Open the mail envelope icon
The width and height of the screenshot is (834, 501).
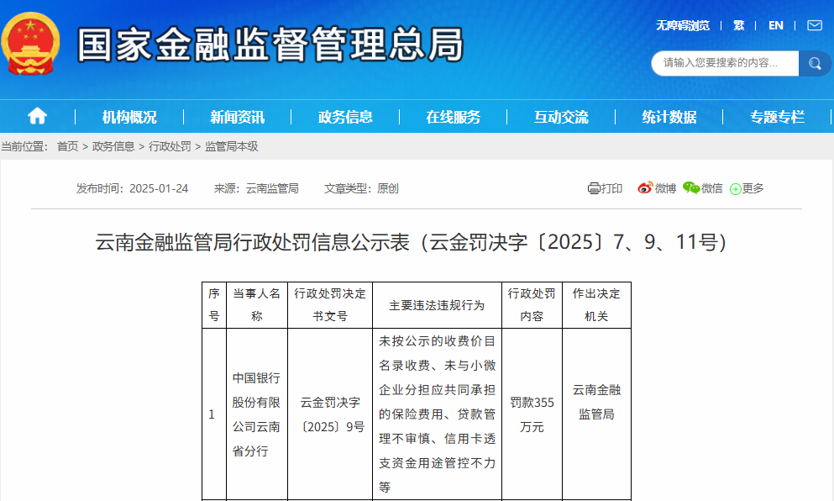coord(814,25)
